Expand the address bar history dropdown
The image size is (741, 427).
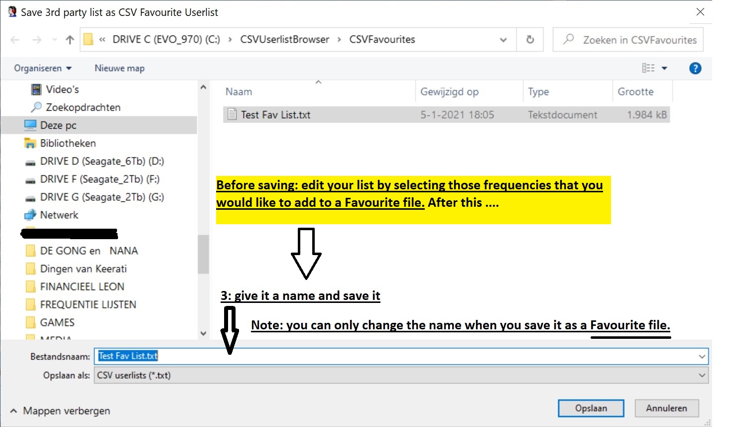503,40
